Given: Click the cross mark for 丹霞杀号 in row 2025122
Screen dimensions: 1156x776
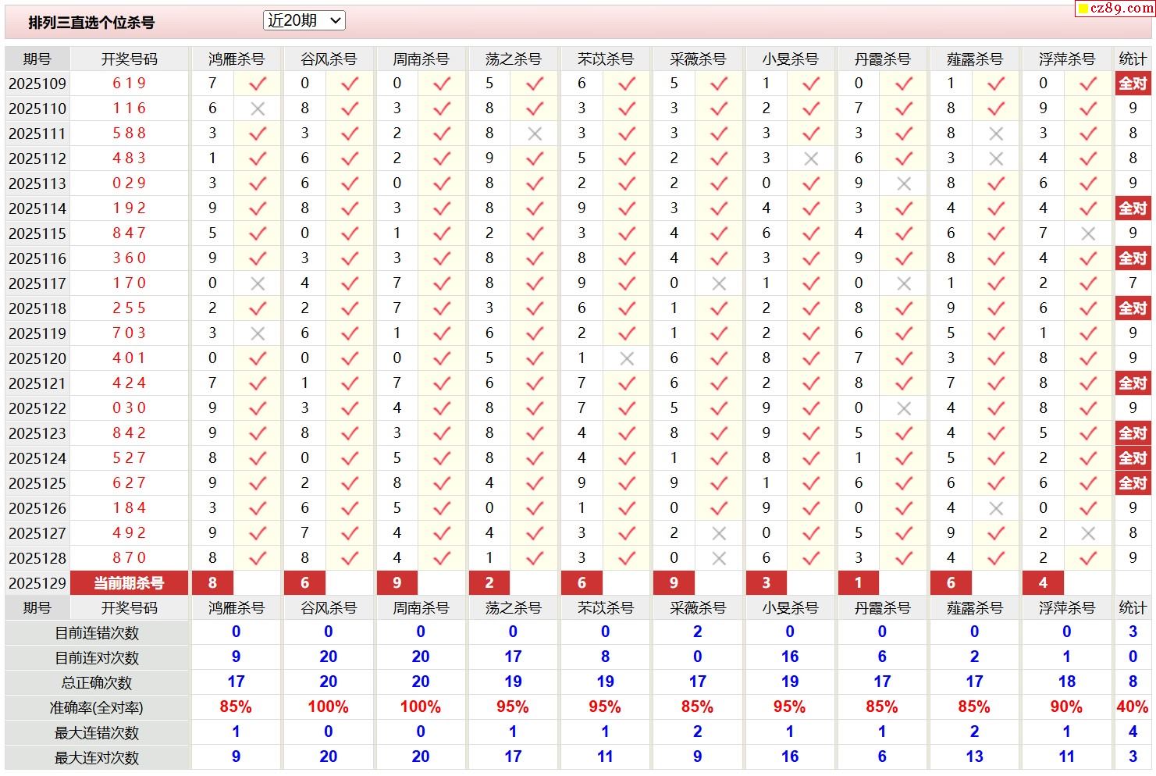Looking at the screenshot, I should point(904,408).
